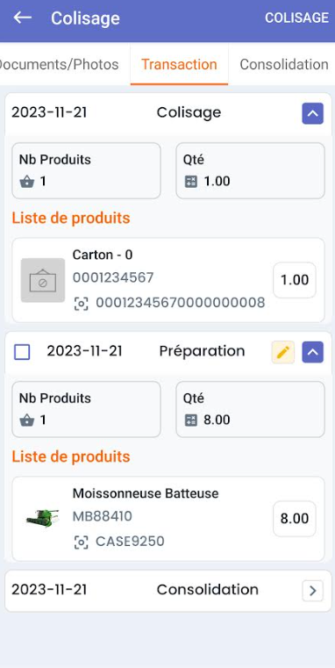
Task: Click the barcode icon beside 000123456700000000008
Action: click(x=81, y=304)
